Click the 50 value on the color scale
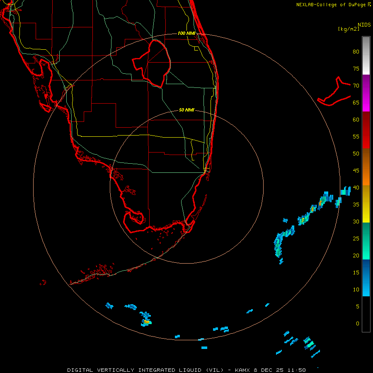 (356, 154)
